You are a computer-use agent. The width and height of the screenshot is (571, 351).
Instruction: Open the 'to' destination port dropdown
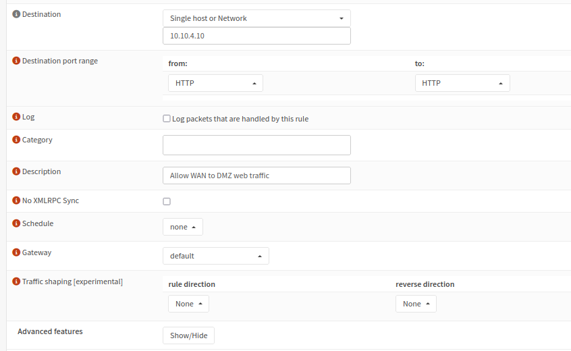462,83
